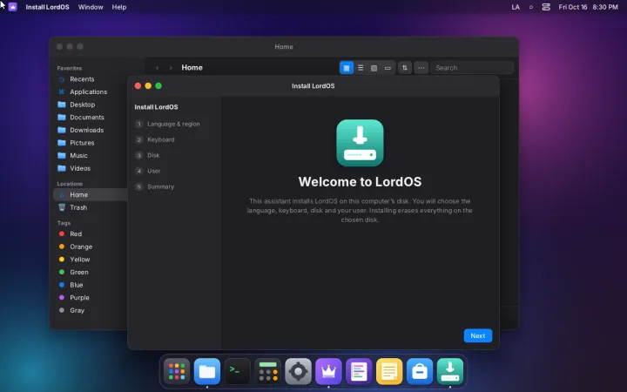Open the text editor app in dock

[x=359, y=371]
